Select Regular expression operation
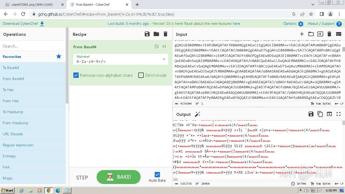The height and width of the screenshot is (194, 345). pos(33,145)
